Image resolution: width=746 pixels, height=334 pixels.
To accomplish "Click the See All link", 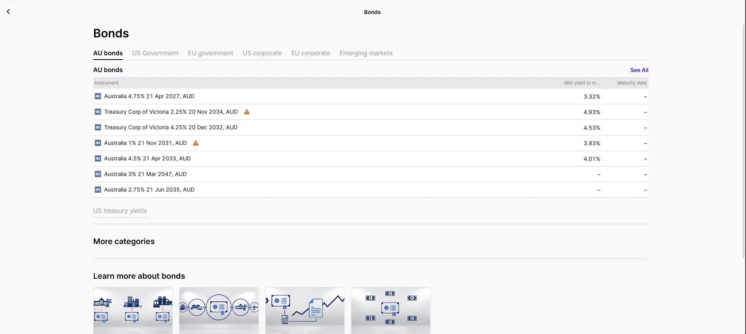I will click(639, 70).
